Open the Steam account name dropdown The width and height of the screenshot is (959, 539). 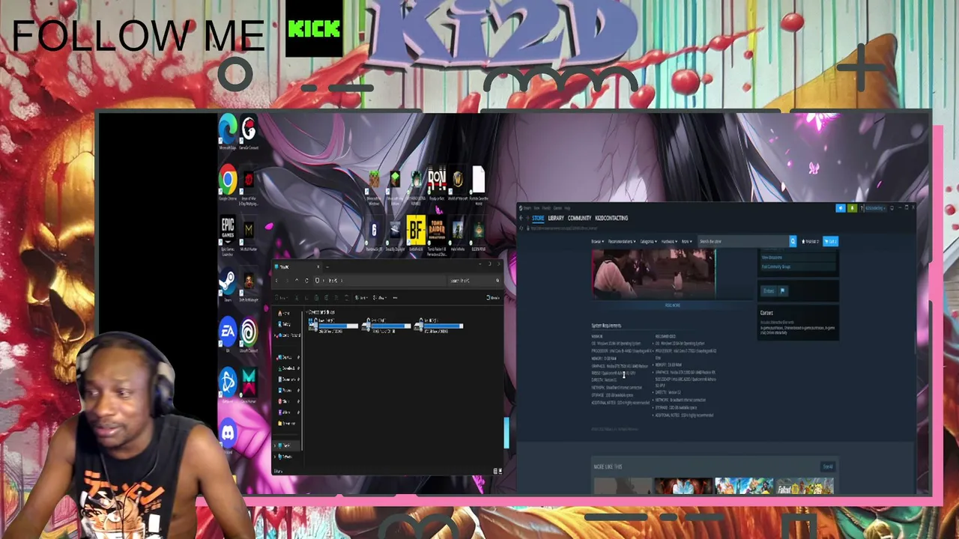pos(874,208)
